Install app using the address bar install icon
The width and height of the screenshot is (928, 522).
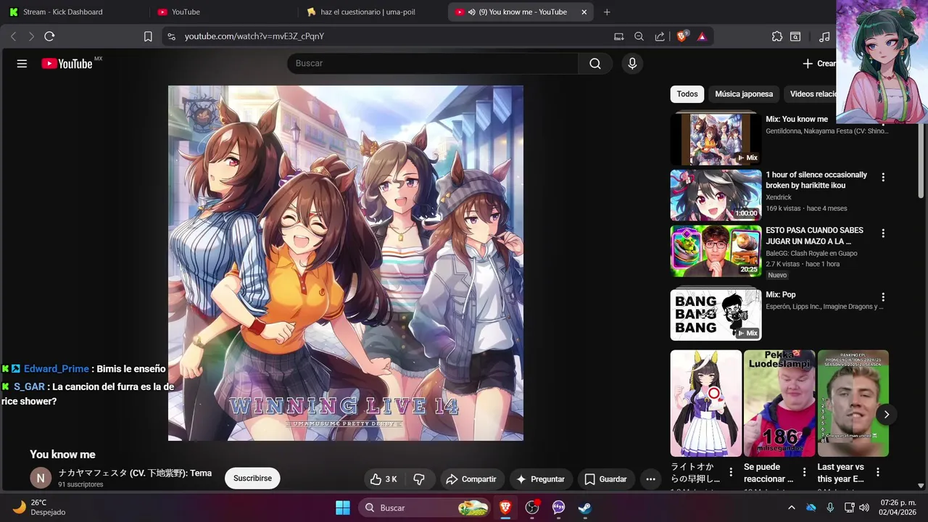pyautogui.click(x=618, y=36)
